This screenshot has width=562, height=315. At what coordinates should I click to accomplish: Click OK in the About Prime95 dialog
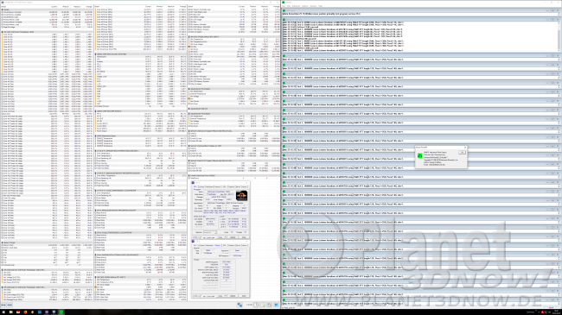tap(463, 153)
